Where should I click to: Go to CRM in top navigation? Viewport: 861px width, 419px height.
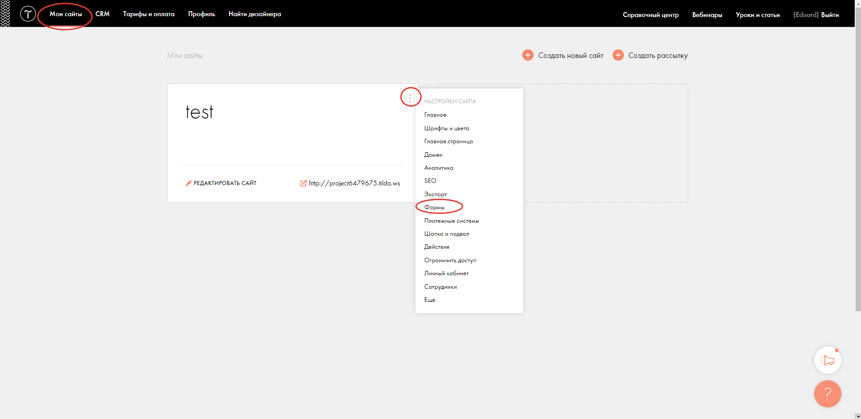coord(102,14)
